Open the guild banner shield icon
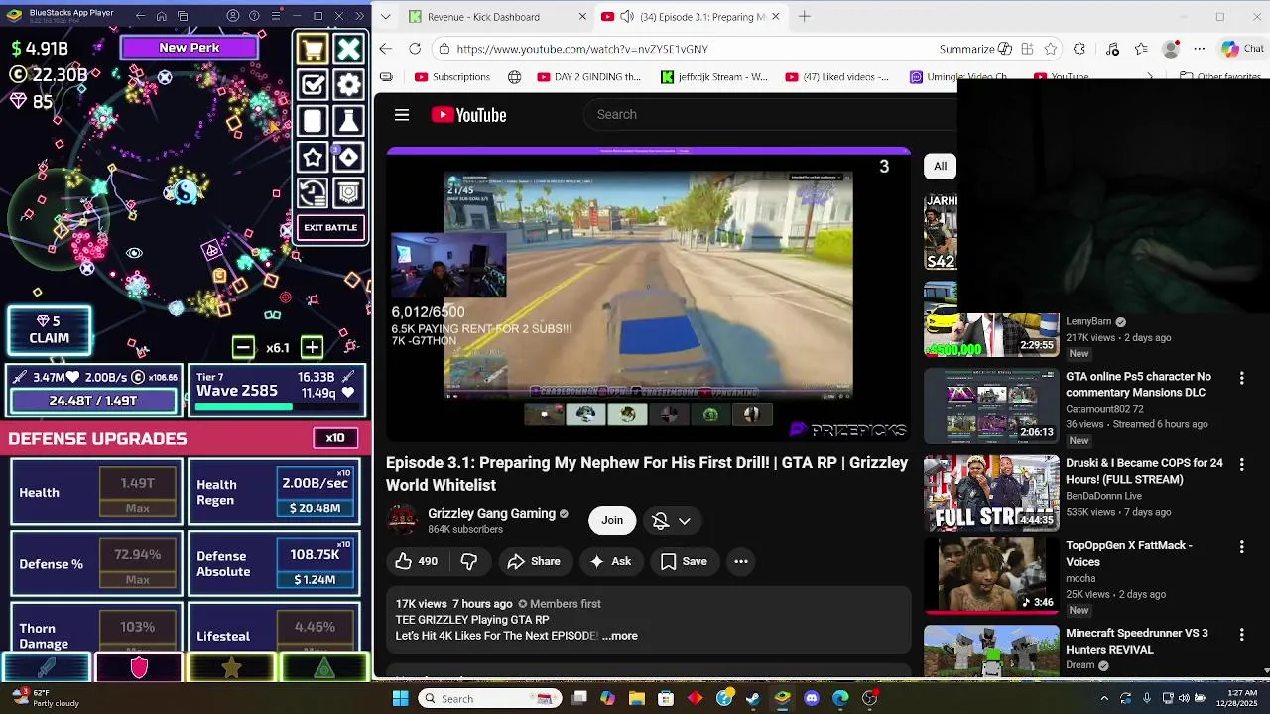The image size is (1270, 714). coord(348,192)
